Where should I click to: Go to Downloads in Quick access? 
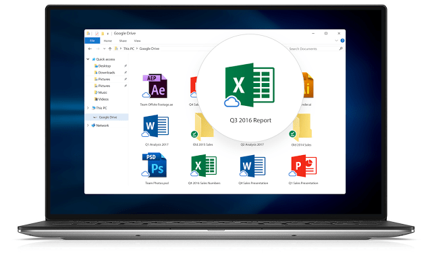[107, 73]
